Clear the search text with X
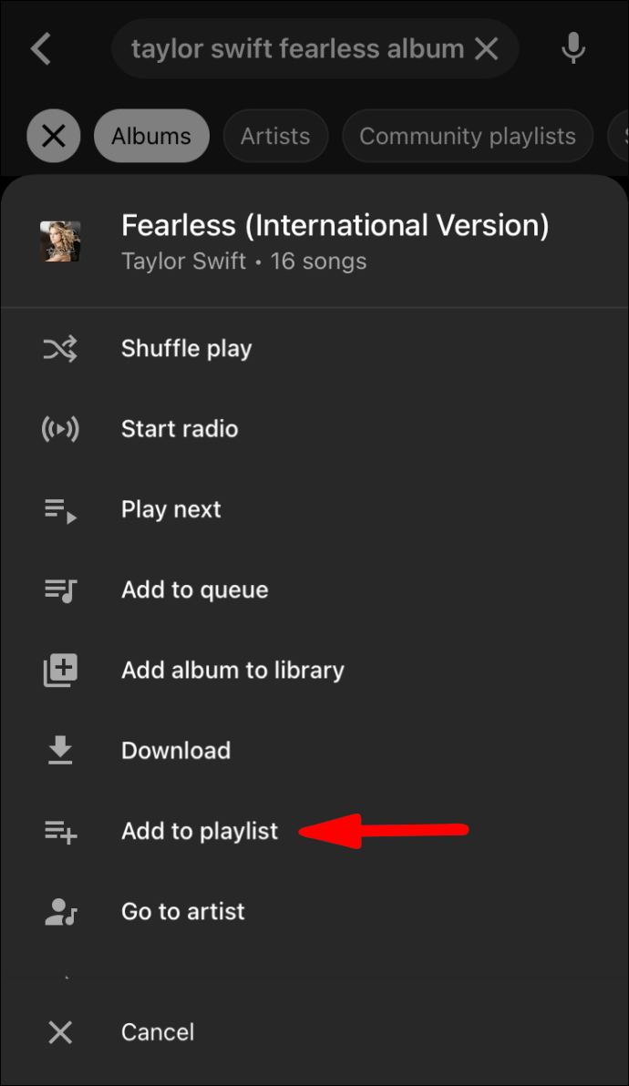This screenshot has height=1086, width=629. pyautogui.click(x=486, y=48)
